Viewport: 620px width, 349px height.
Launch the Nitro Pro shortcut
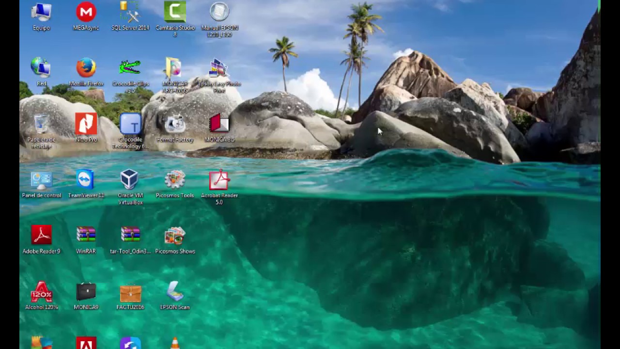pyautogui.click(x=86, y=124)
